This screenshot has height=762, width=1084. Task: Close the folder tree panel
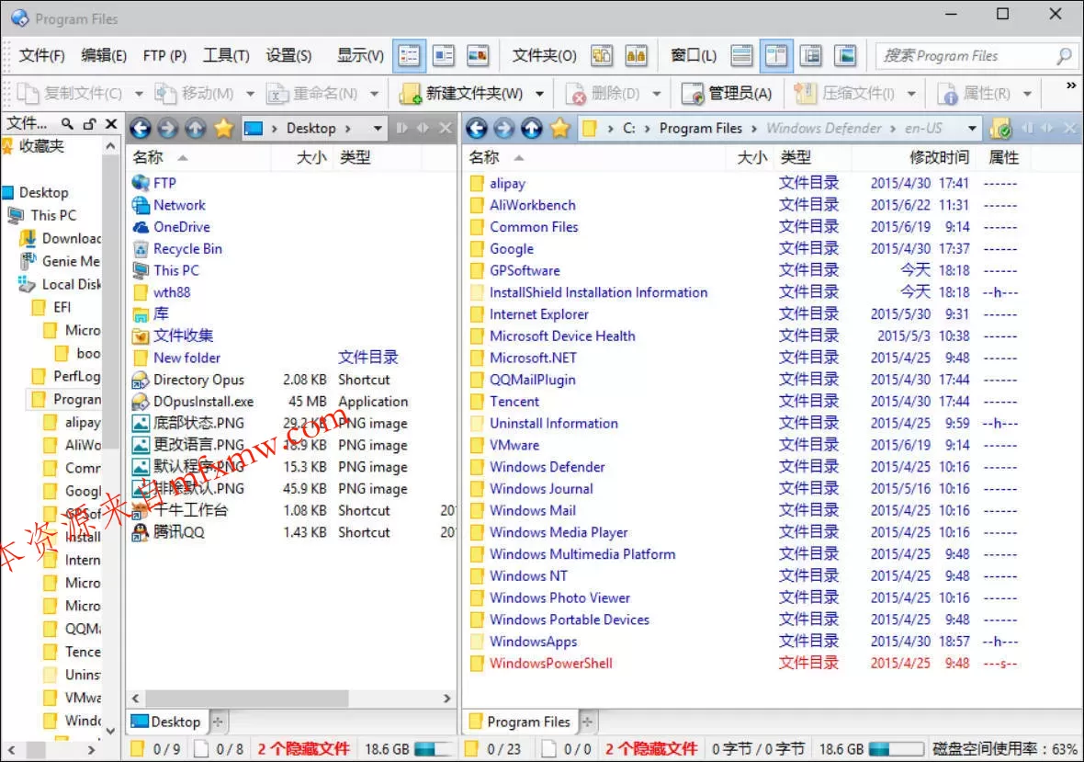111,124
